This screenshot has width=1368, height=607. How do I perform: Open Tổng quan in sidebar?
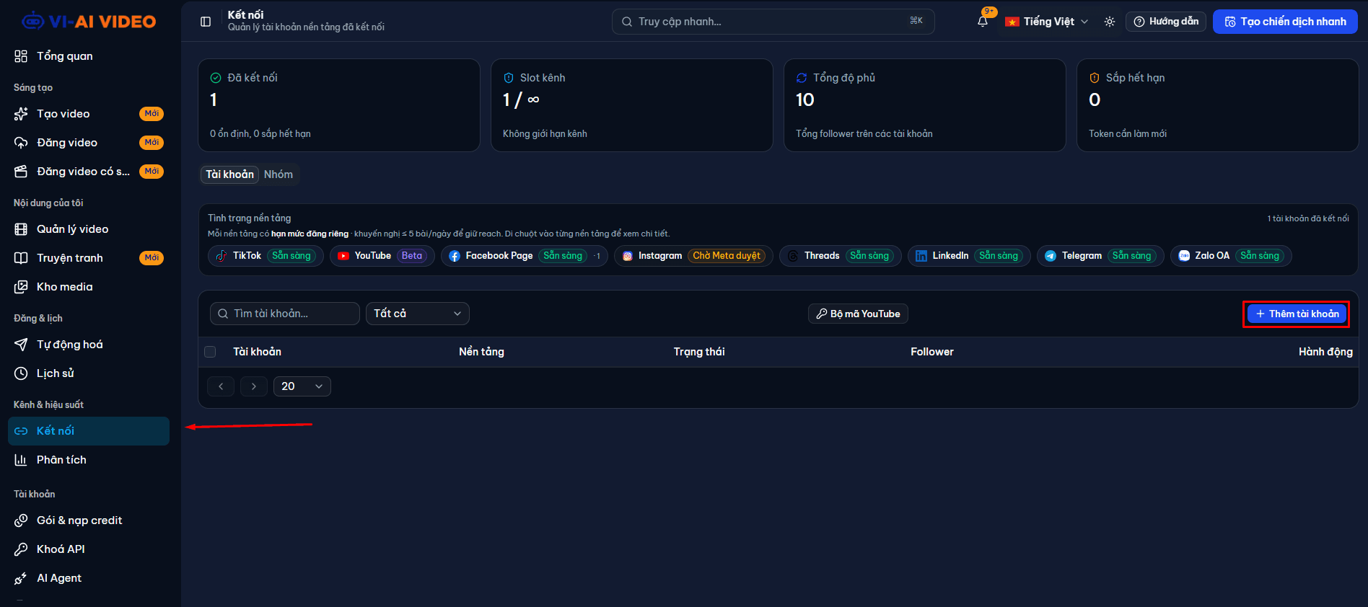coord(89,56)
